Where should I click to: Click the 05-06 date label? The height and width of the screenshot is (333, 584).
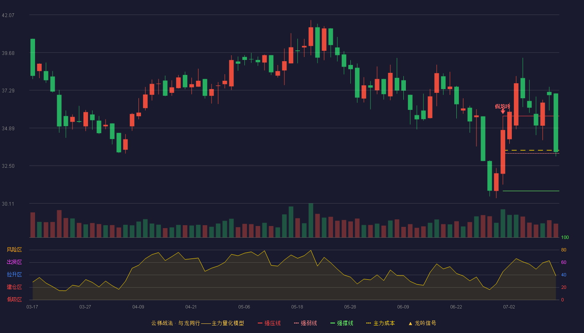click(244, 307)
